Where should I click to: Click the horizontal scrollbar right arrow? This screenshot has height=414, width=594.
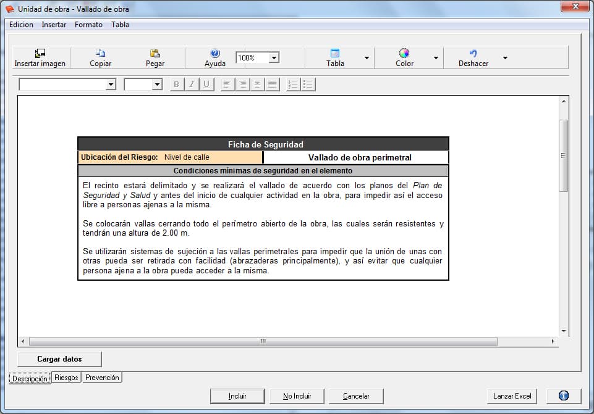point(553,341)
